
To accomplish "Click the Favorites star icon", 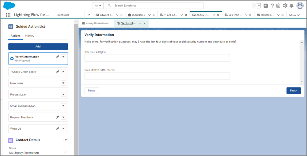I will click(254, 6).
